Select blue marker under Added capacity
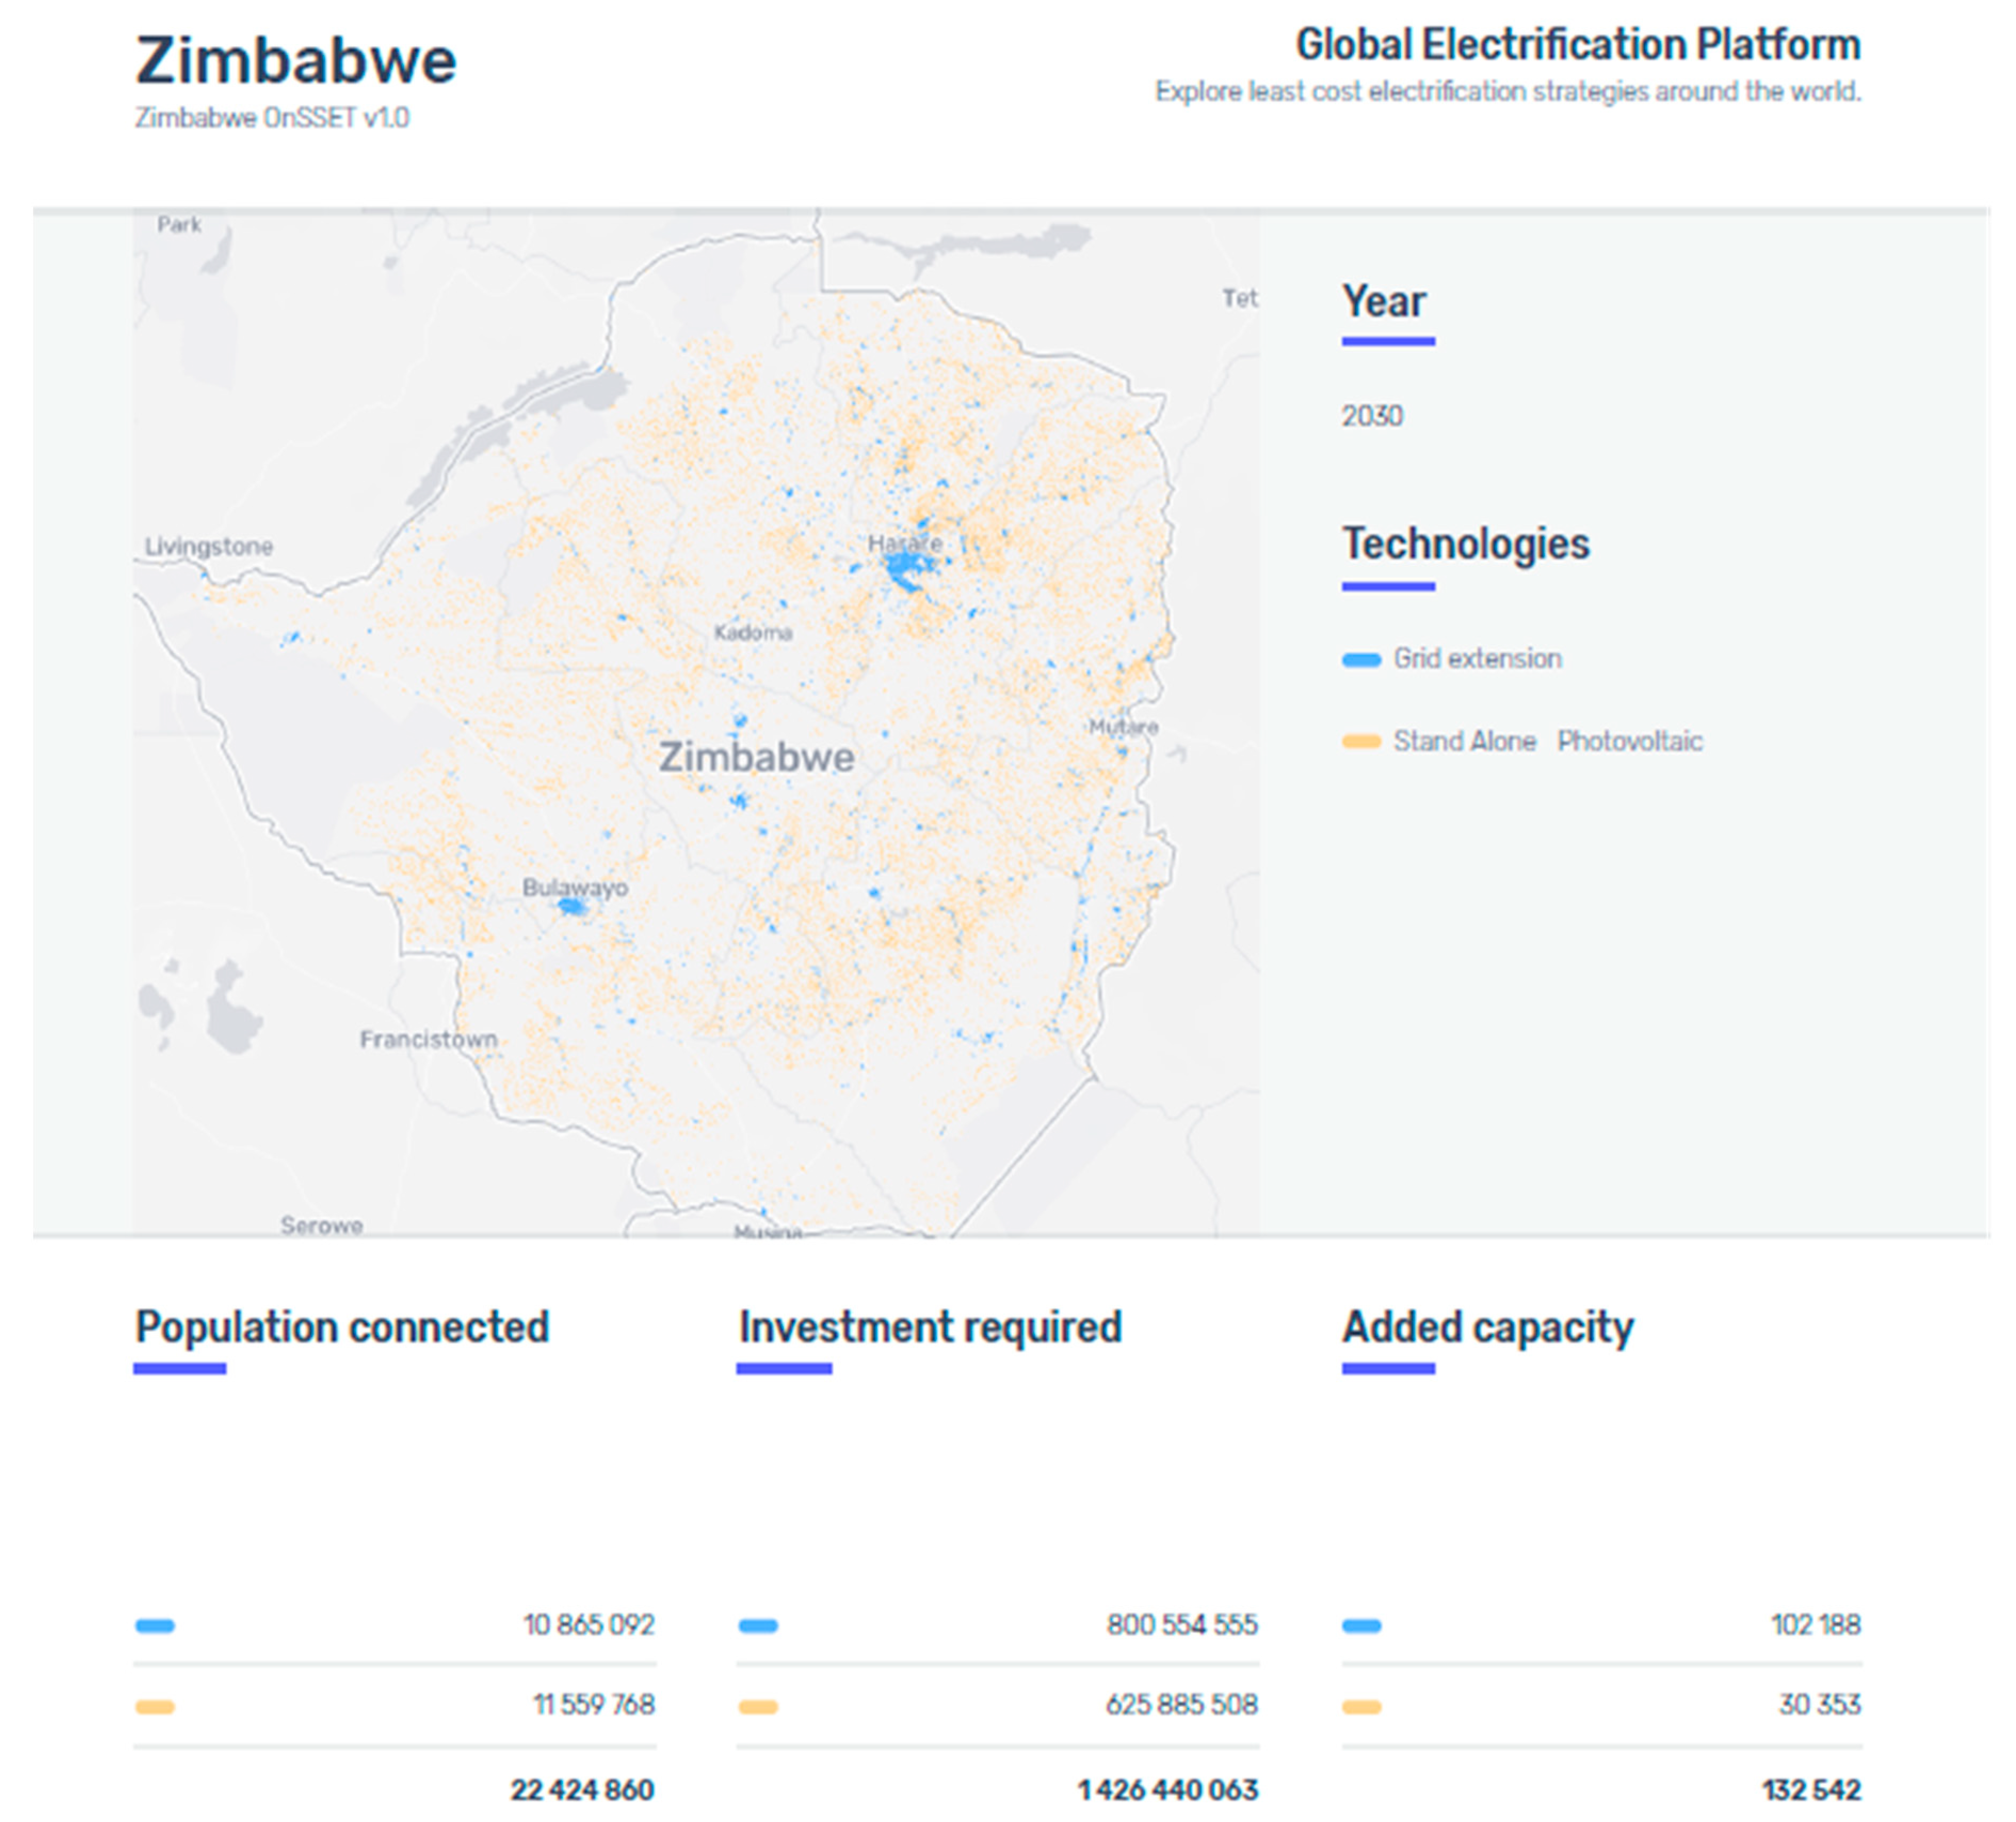2016x1822 pixels. click(1361, 1626)
